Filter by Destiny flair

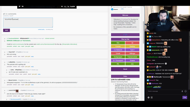(132, 46)
